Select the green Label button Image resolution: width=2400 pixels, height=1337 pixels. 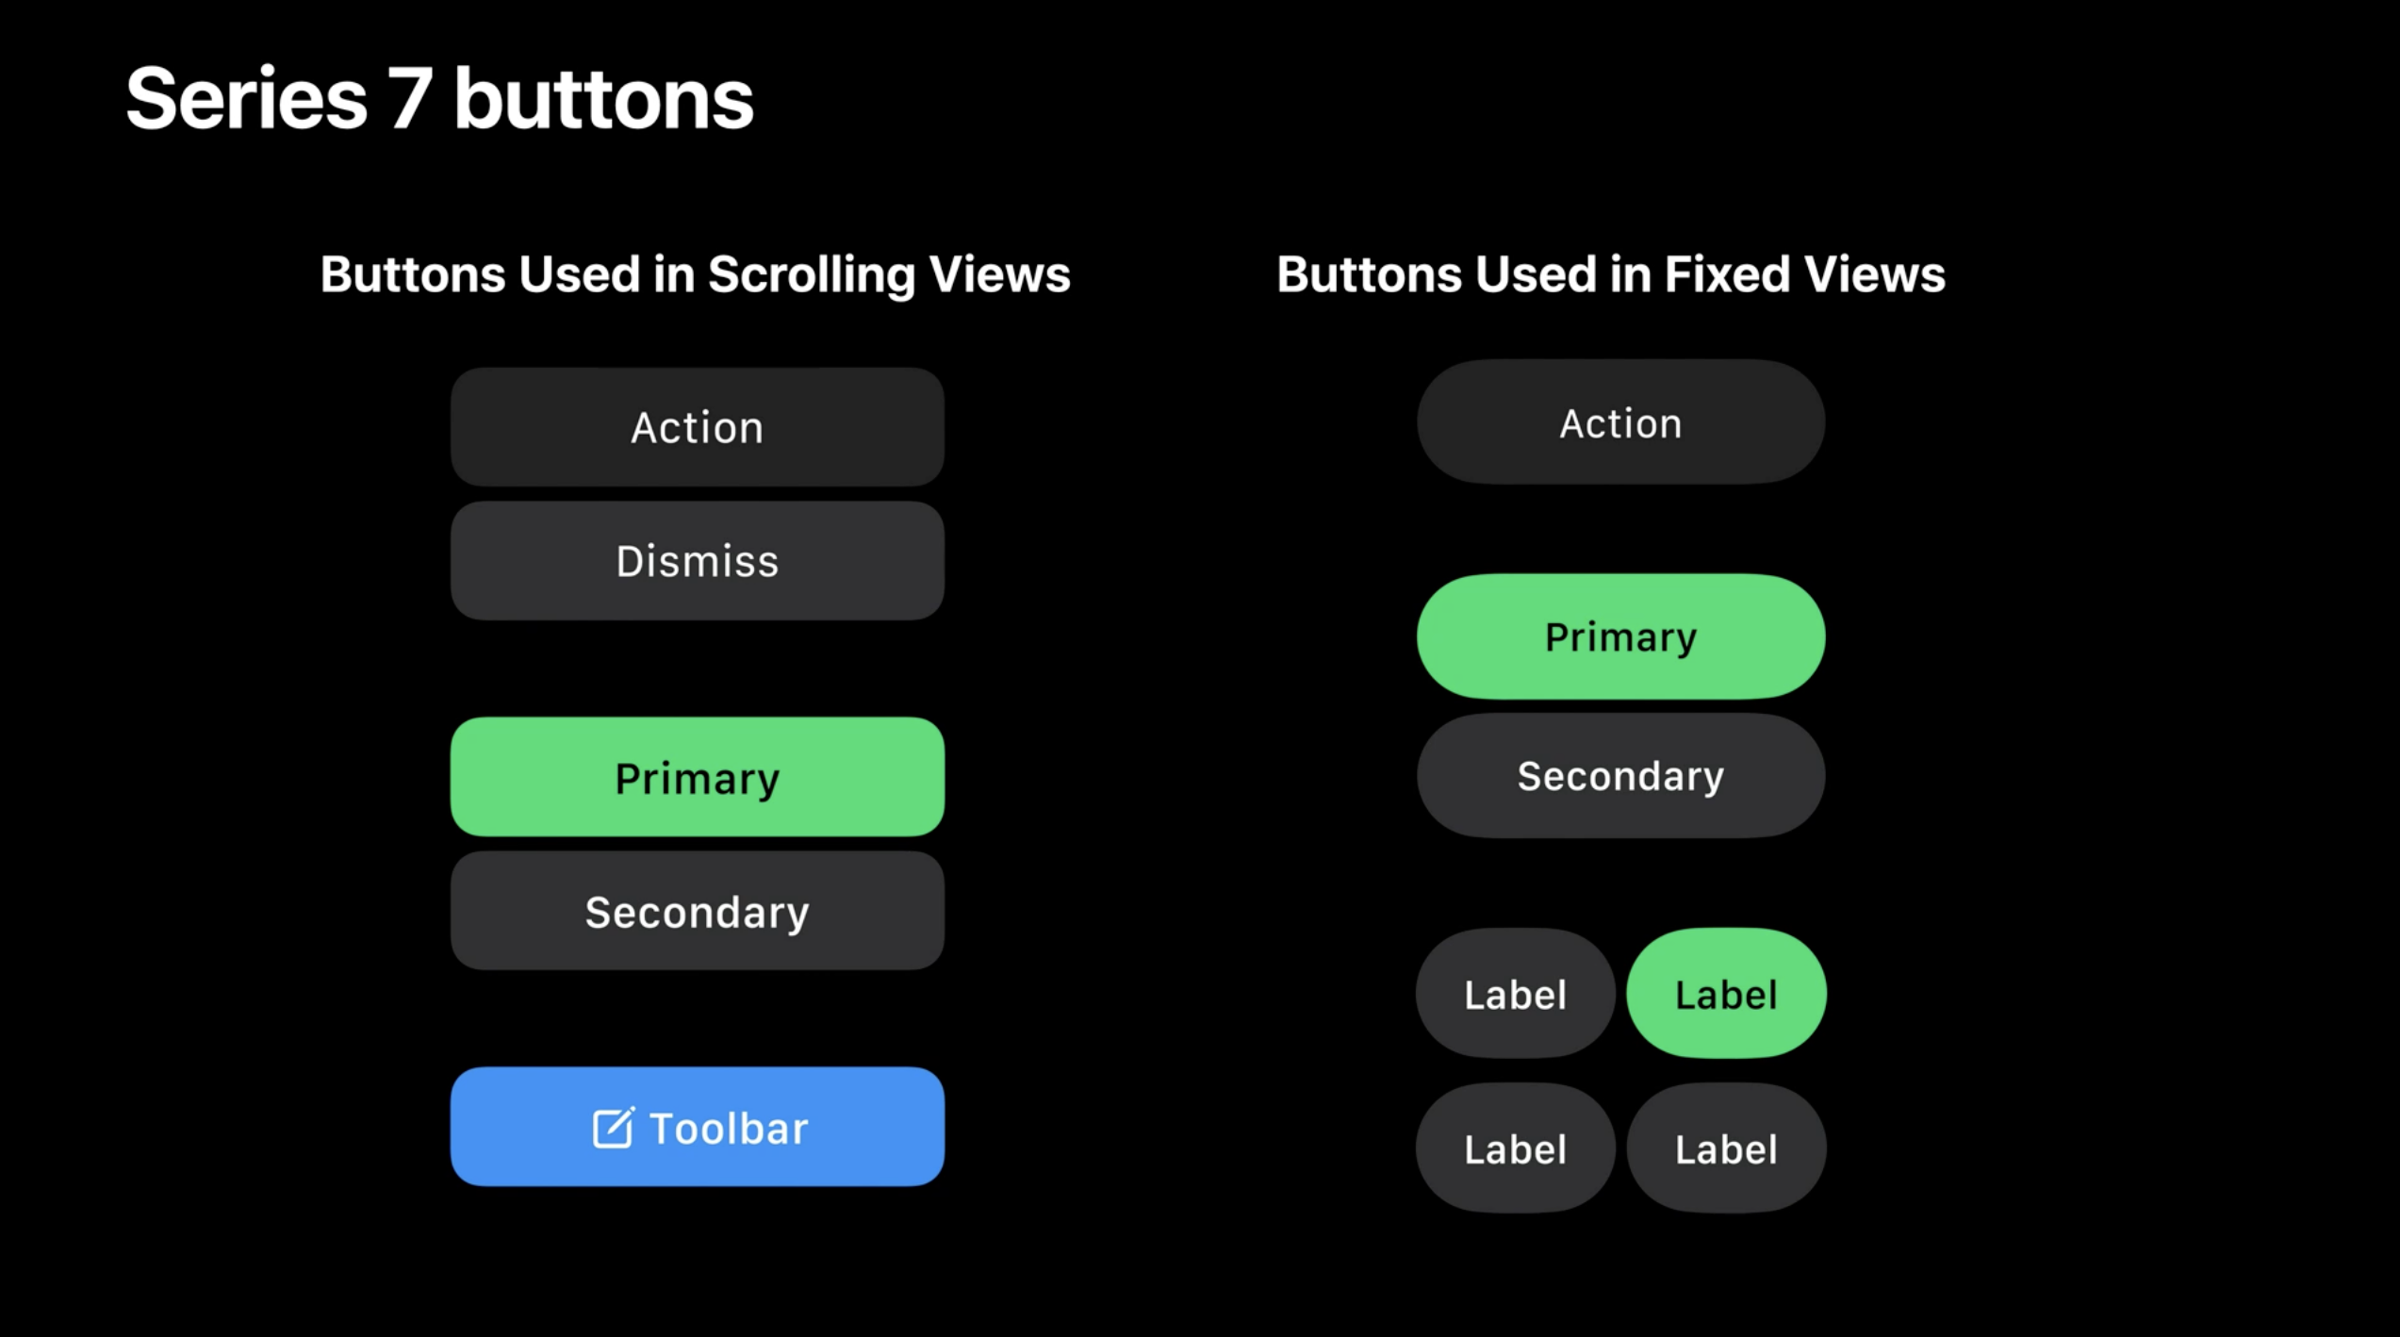point(1725,994)
